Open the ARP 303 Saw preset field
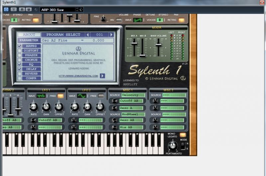The image size is (266, 176). click(x=58, y=10)
